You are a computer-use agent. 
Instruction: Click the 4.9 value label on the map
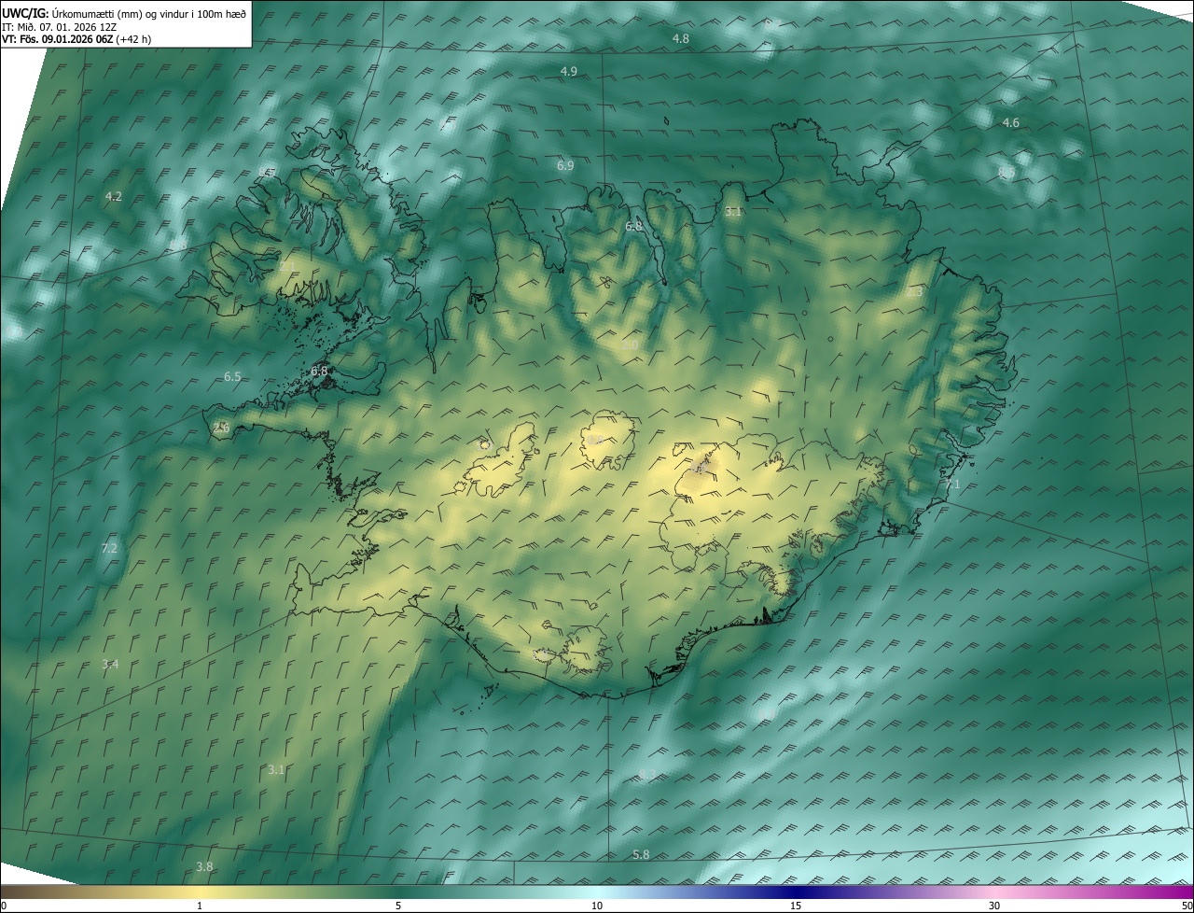tap(569, 72)
